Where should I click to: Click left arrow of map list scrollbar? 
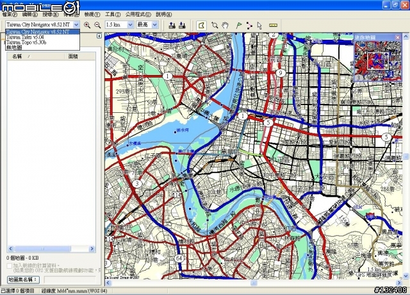click(11, 248)
